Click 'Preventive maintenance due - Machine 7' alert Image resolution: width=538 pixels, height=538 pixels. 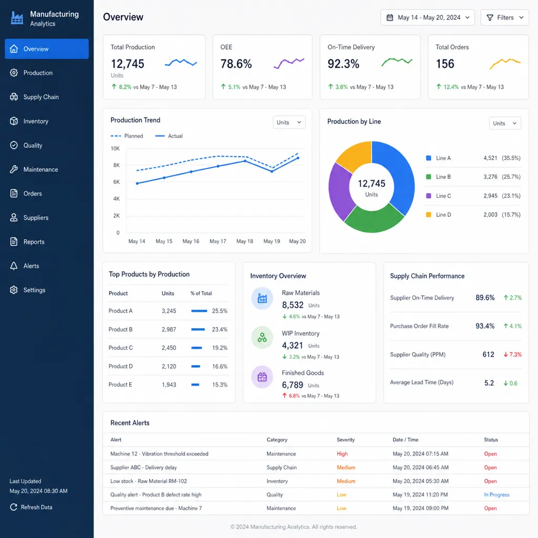(156, 508)
